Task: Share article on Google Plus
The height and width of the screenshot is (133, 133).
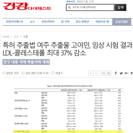Action: click(126, 73)
